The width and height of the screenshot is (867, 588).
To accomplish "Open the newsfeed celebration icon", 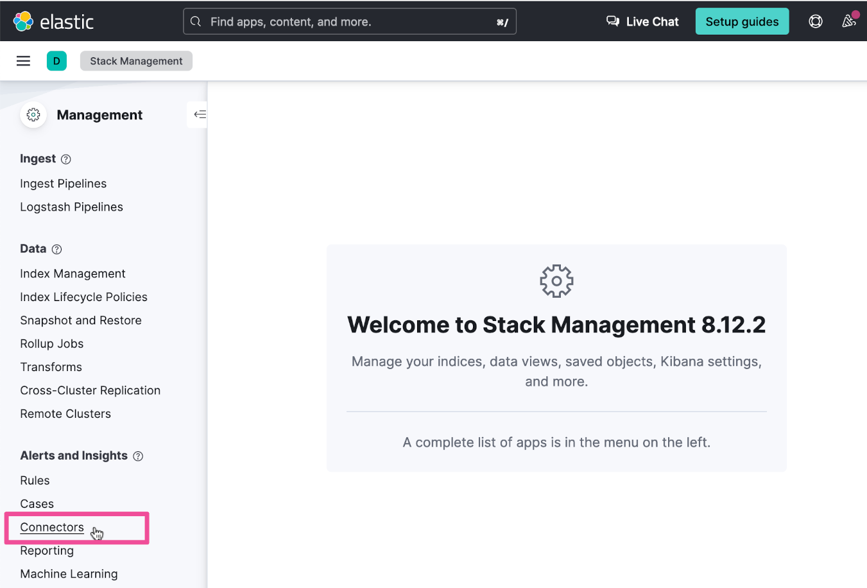I will pyautogui.click(x=848, y=21).
